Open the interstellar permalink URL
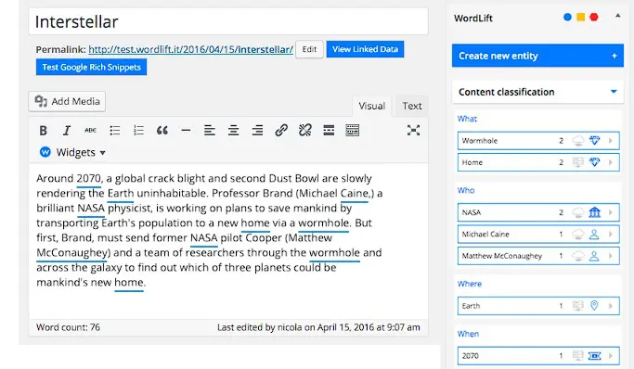This screenshot has height=369, width=634. (x=191, y=50)
